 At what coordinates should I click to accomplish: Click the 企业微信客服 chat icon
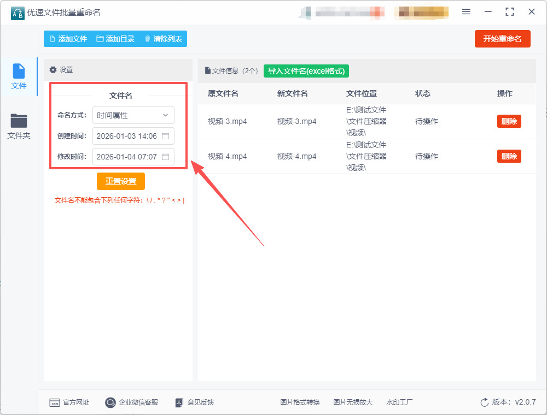tap(110, 402)
